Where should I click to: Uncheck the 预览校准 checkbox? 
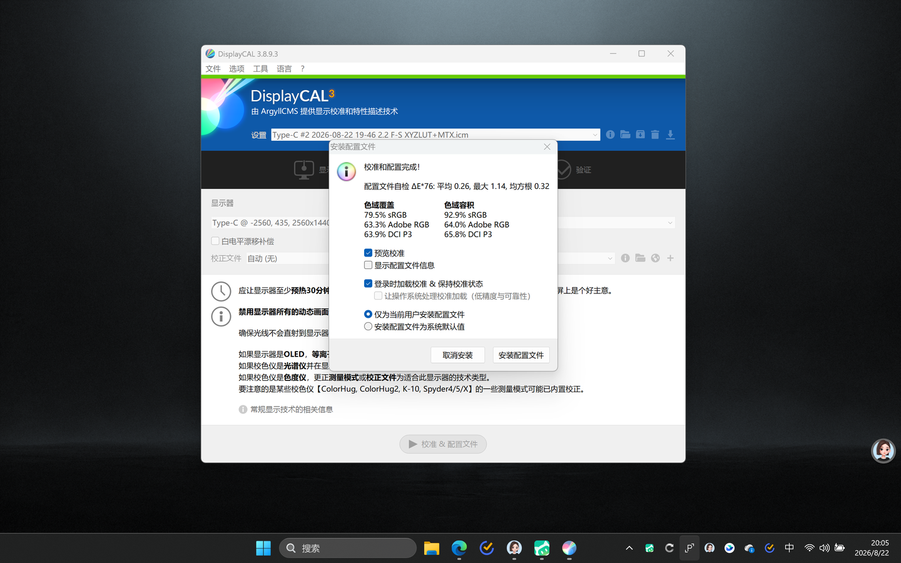click(x=368, y=253)
